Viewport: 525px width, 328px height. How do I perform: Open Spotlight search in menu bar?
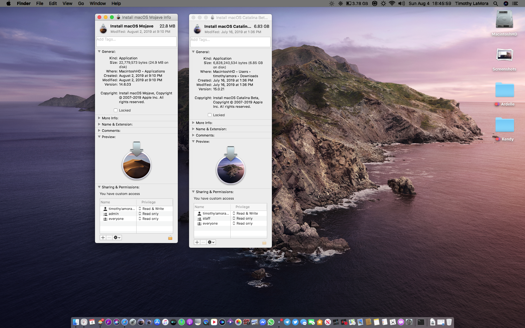(x=496, y=3)
